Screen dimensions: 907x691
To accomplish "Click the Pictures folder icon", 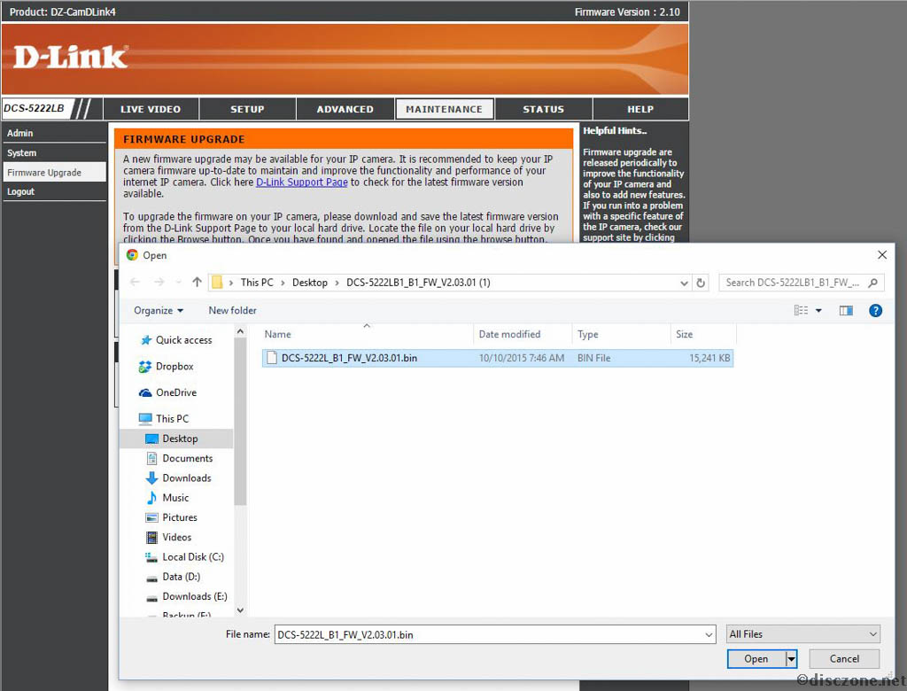I will pyautogui.click(x=151, y=517).
